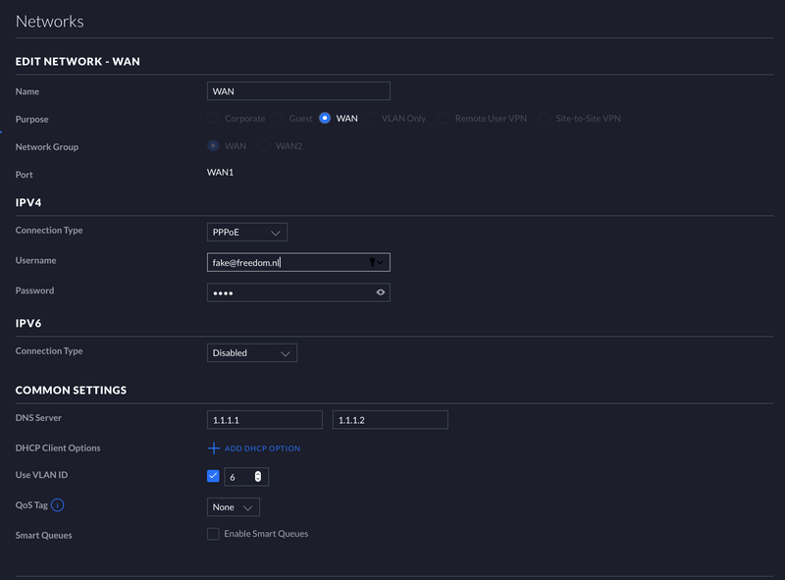Select the Site-to-Site VPN radio button

pos(545,118)
